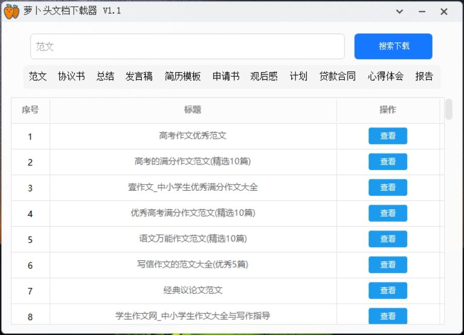The width and height of the screenshot is (464, 335).
Task: Click row number 5 cell
Action: pyautogui.click(x=30, y=240)
